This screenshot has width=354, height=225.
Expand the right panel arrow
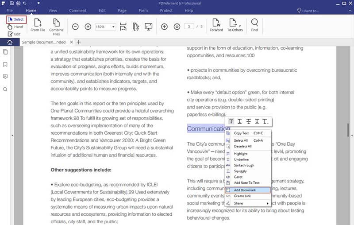pyautogui.click(x=352, y=136)
